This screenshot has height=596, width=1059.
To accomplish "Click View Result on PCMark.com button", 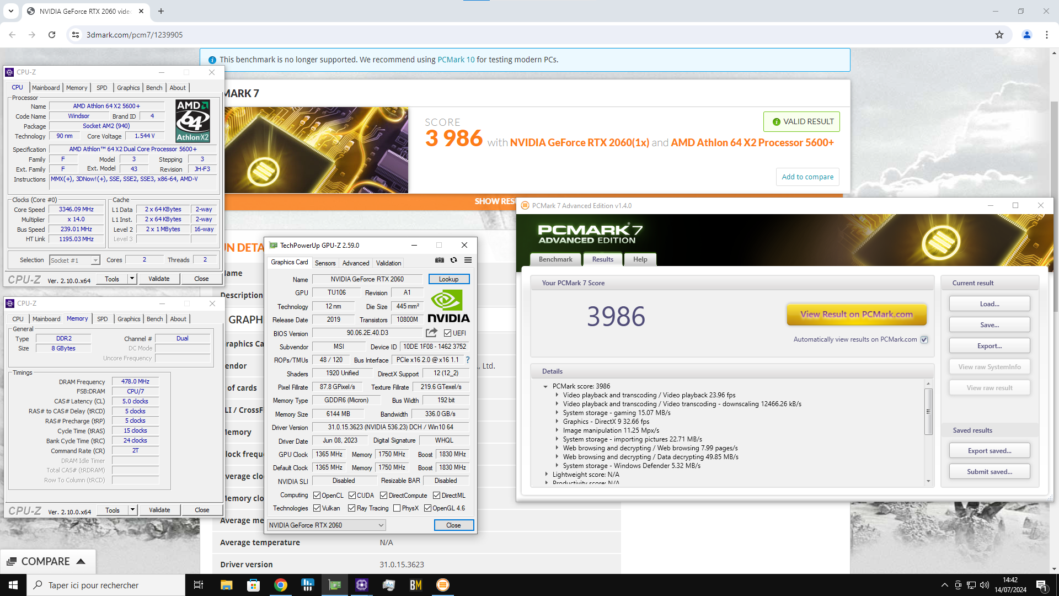I will pos(857,315).
